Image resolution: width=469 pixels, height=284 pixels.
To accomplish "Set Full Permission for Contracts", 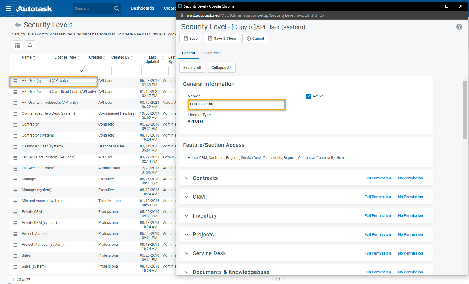I will point(378,178).
